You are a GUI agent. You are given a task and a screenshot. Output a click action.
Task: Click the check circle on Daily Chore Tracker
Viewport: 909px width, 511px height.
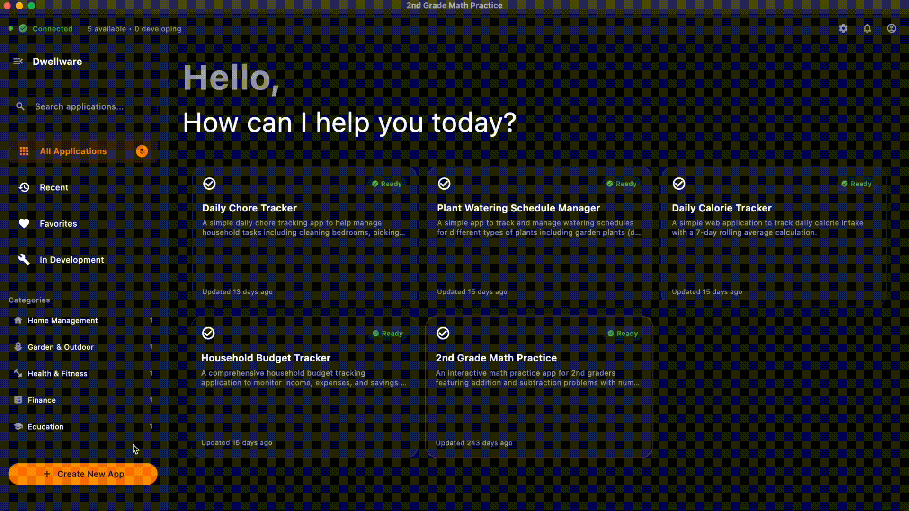[x=209, y=184]
